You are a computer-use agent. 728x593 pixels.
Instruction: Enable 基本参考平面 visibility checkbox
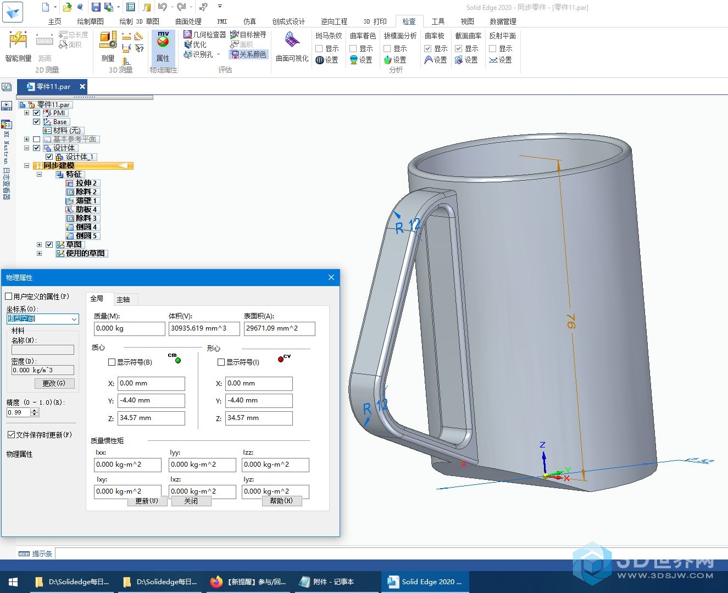tap(37, 139)
